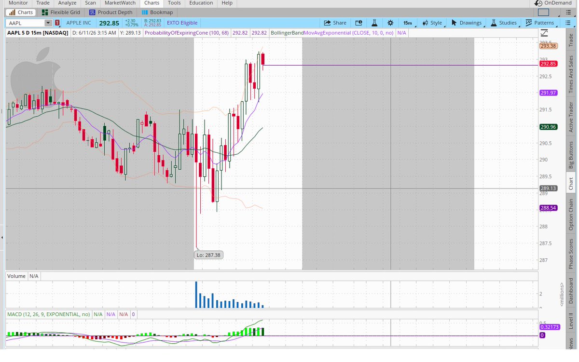Image resolution: width=579 pixels, height=362 pixels.
Task: Toggle the Trade sidebar panel
Action: [571, 40]
